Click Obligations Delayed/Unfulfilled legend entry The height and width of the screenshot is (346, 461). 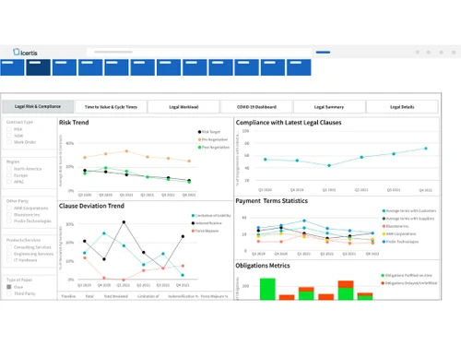409,283
